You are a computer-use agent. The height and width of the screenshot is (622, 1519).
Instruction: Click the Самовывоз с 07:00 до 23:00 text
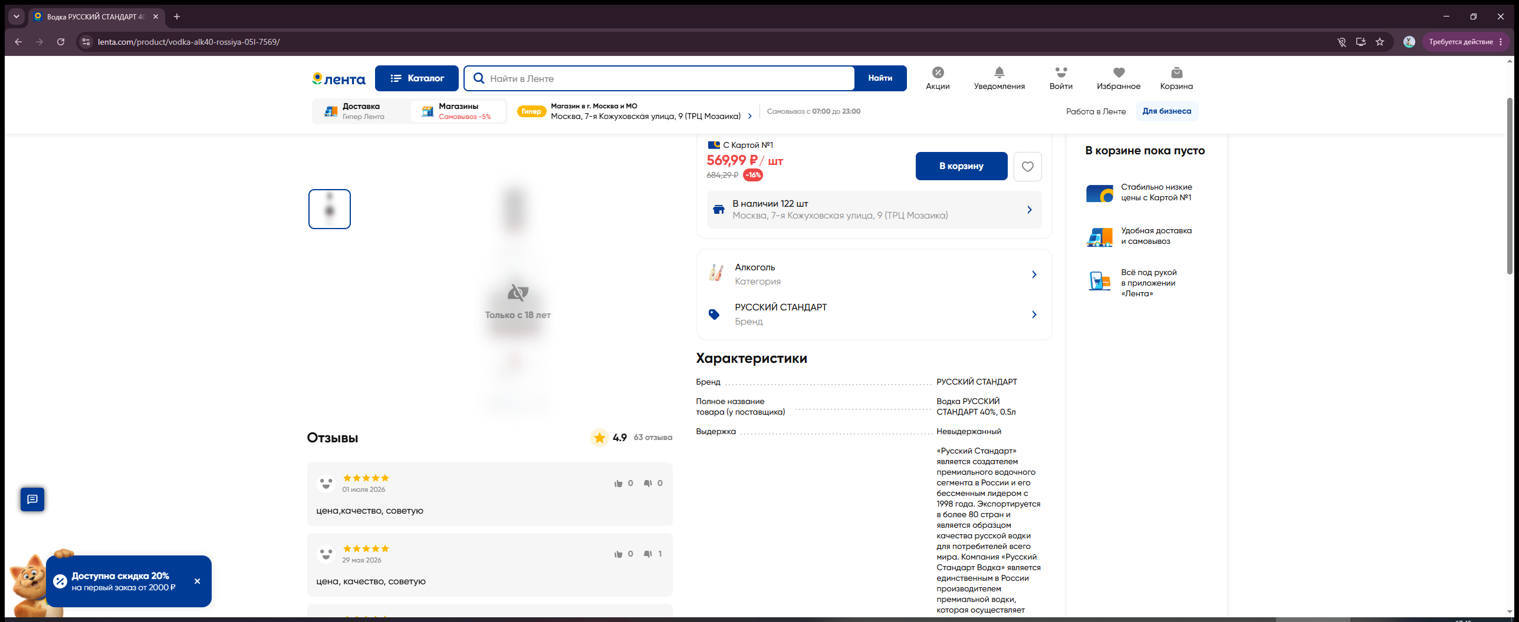(814, 111)
